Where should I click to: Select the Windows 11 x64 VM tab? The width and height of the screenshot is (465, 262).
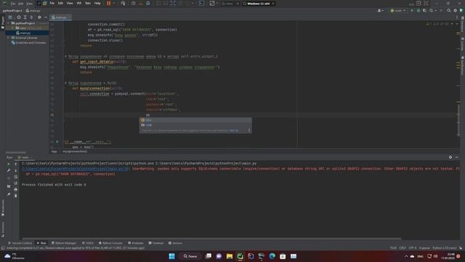click(x=259, y=4)
